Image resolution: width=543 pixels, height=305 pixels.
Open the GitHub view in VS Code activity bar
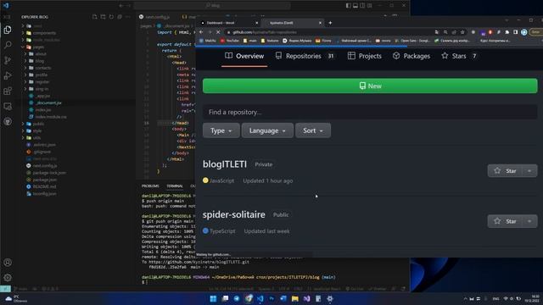click(x=8, y=121)
